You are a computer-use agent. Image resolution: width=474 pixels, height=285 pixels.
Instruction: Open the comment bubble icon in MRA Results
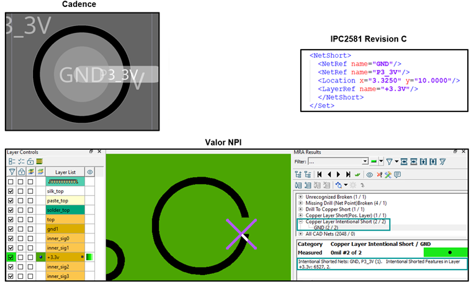click(396, 175)
